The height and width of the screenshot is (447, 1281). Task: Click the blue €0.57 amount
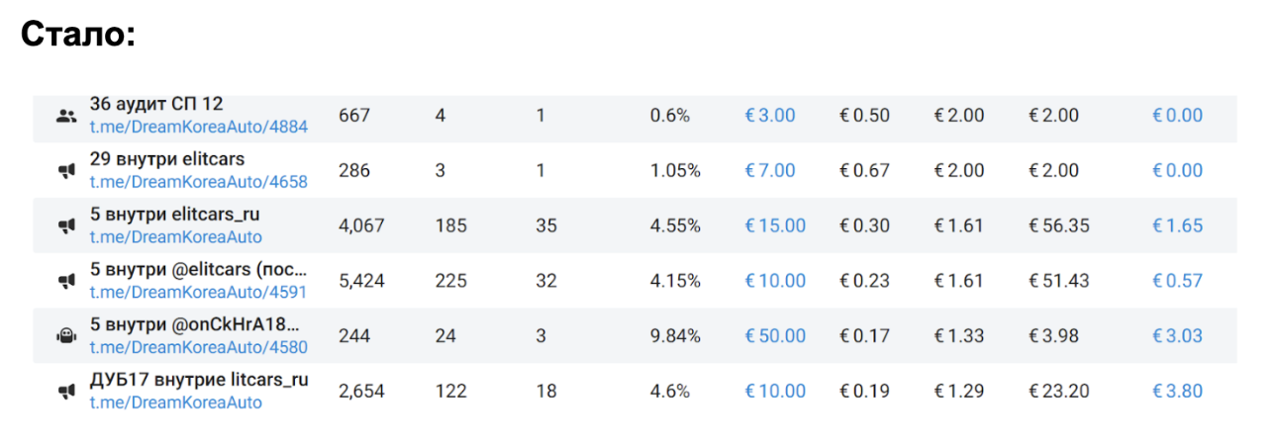click(x=1177, y=281)
